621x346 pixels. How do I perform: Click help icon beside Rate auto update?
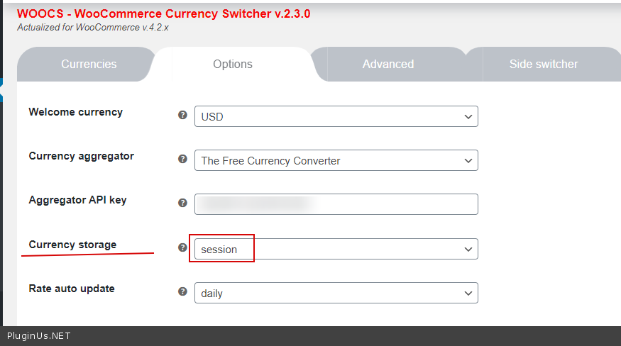[182, 291]
